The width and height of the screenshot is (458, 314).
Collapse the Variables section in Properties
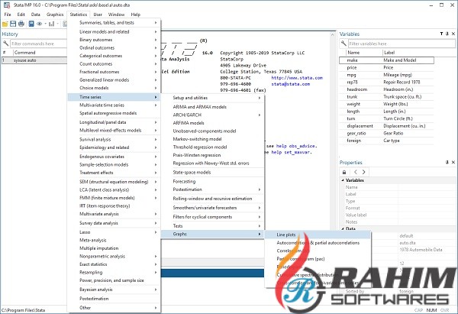pos(343,180)
